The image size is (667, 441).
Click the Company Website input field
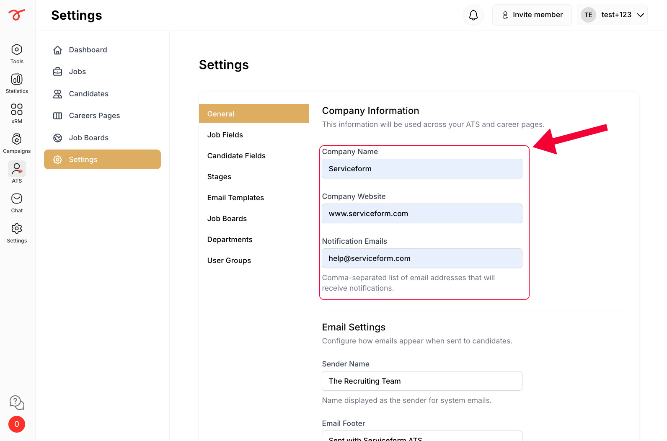[x=422, y=214]
